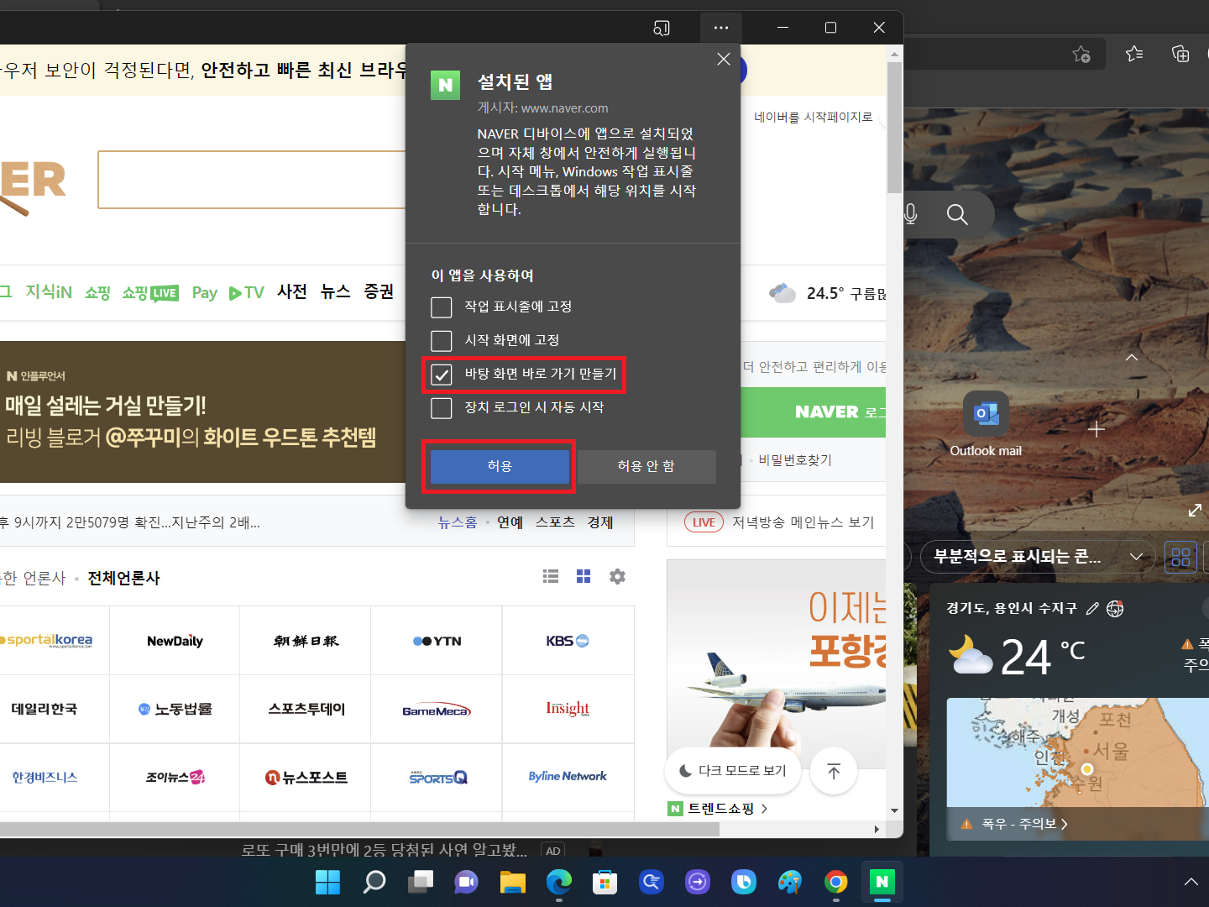Click the vertical scrollbar of the NAVER window
Screen dimensions: 1209x907
895,126
